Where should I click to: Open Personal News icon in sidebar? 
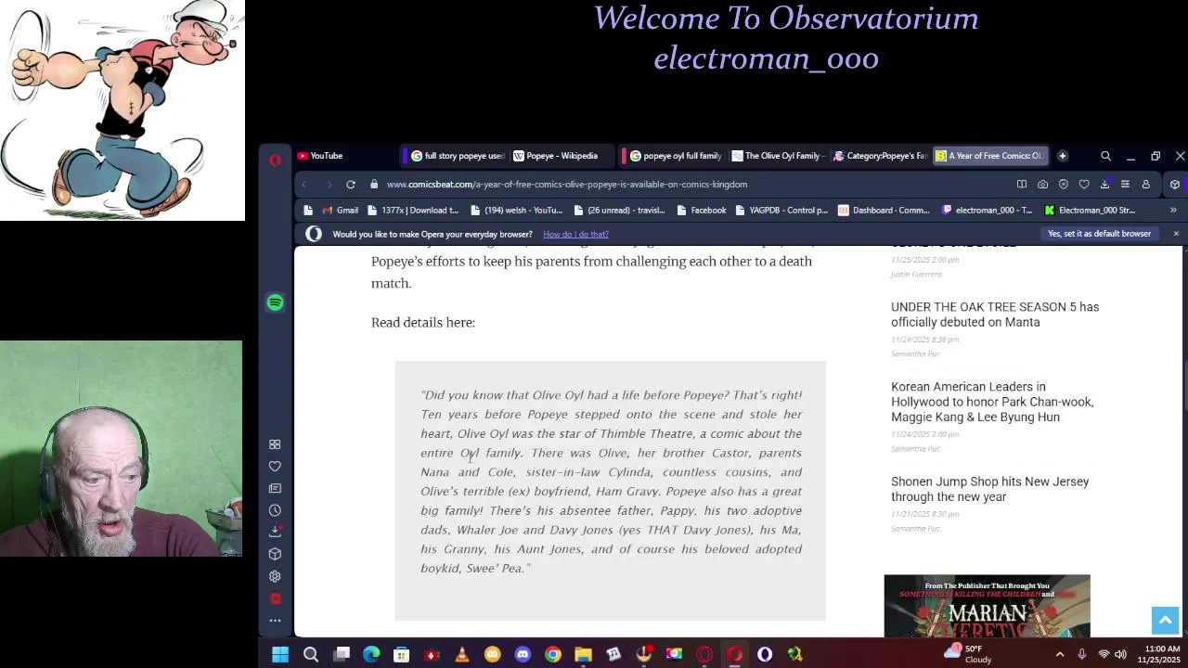[x=275, y=488]
